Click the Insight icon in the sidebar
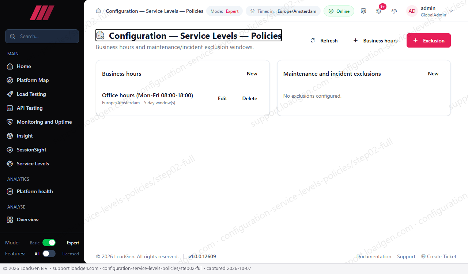The image size is (468, 274). pyautogui.click(x=10, y=136)
